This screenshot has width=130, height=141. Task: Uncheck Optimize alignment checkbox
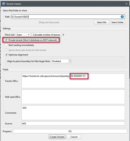[x=6, y=55]
